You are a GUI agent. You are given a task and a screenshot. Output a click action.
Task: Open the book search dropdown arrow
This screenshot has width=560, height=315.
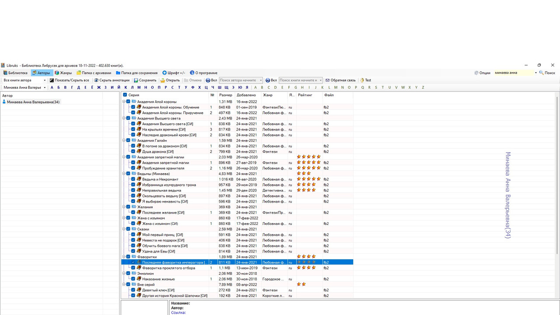click(x=321, y=80)
